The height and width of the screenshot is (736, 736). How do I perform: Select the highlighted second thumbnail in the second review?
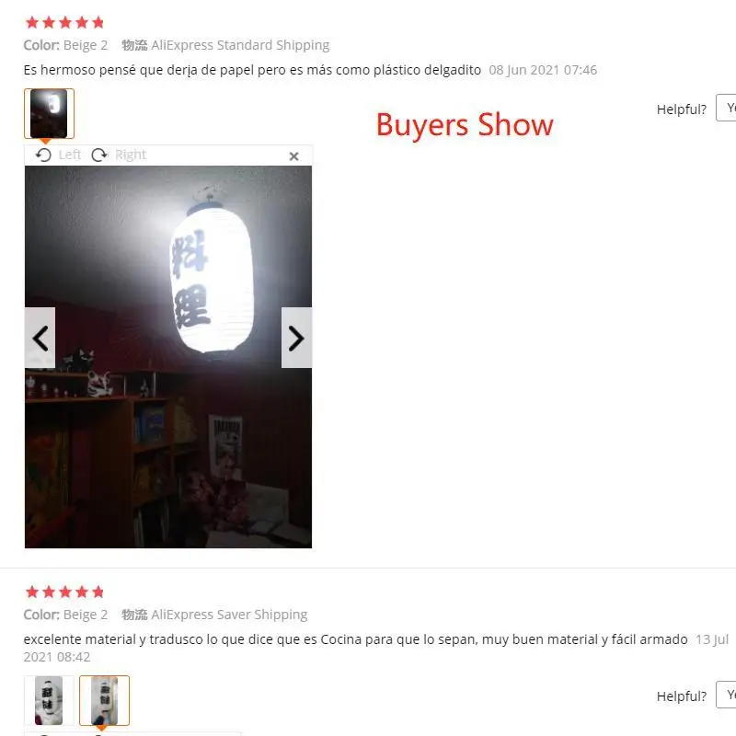click(x=104, y=700)
